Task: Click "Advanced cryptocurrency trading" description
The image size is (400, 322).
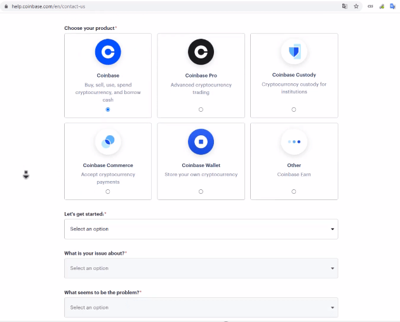Action: click(x=201, y=88)
